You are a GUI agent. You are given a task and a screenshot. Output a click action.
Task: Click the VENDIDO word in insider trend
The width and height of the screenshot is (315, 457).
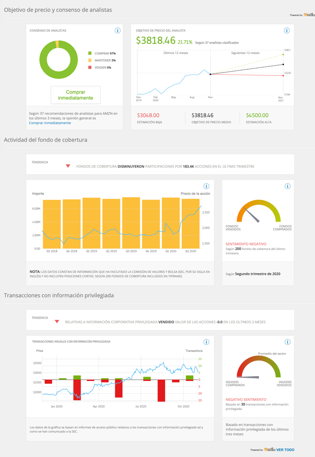pos(166,322)
